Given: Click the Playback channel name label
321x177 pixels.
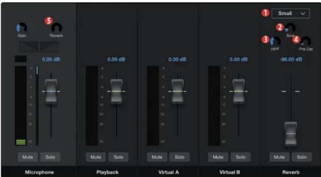Looking at the screenshot, I should [108, 172].
